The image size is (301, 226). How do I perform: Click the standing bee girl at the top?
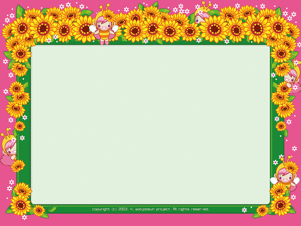(104, 24)
